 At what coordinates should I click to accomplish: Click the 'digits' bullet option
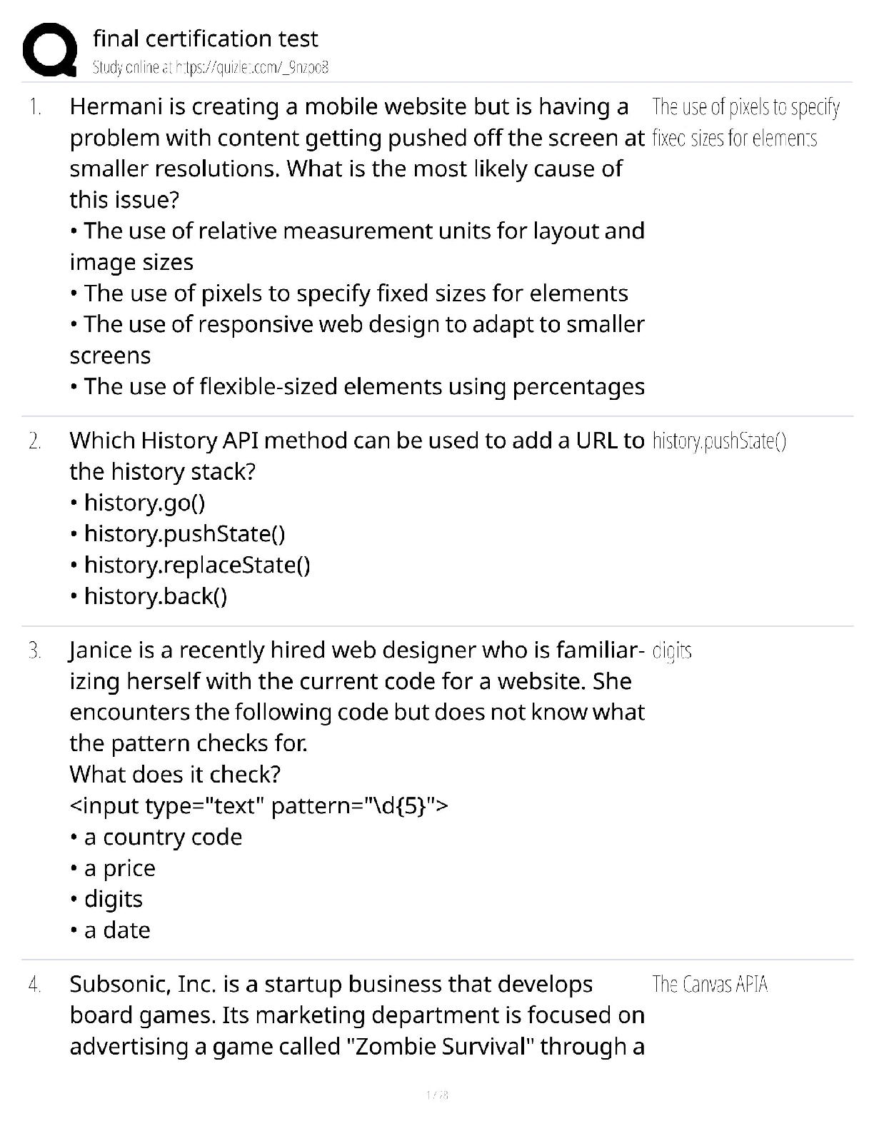[106, 899]
